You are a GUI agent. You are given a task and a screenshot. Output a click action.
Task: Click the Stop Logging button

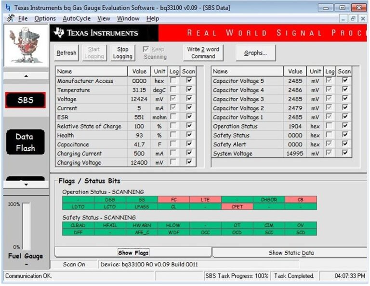point(123,53)
